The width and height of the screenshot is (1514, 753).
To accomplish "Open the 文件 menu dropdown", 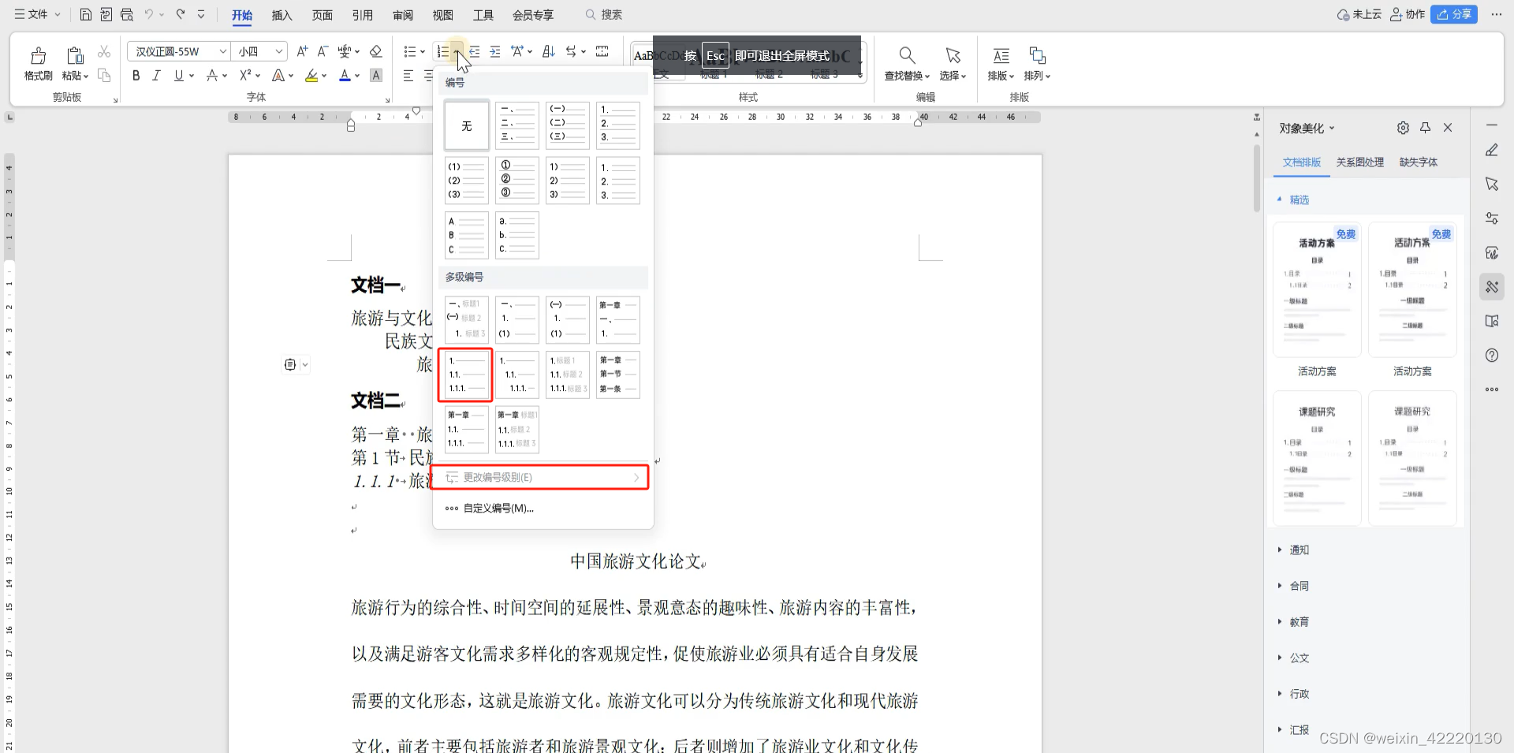I will [x=37, y=14].
